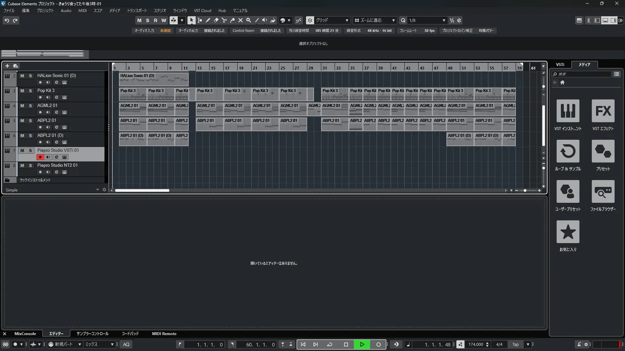Expand the Simple track preset dropdown
Screen dimensions: 625x351
(97, 190)
